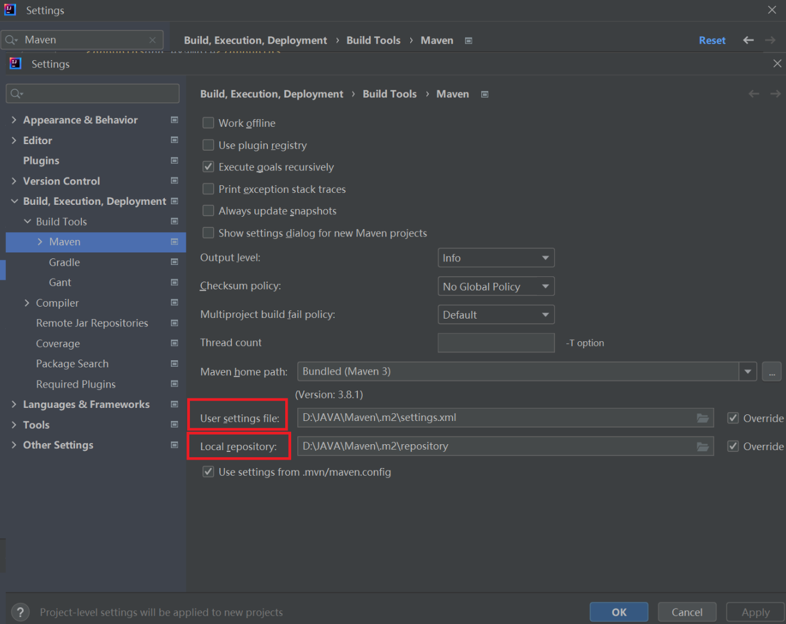Uncheck Execute goals recursively
The width and height of the screenshot is (786, 624).
coord(208,167)
